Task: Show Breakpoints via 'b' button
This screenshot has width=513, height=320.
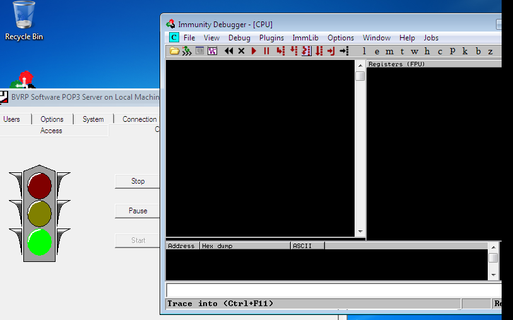Action: click(478, 51)
